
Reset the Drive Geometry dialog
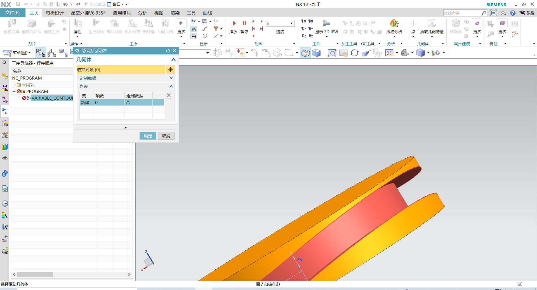click(x=168, y=51)
